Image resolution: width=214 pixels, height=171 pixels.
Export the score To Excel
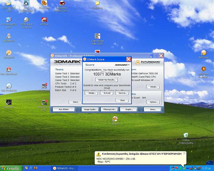click(107, 93)
